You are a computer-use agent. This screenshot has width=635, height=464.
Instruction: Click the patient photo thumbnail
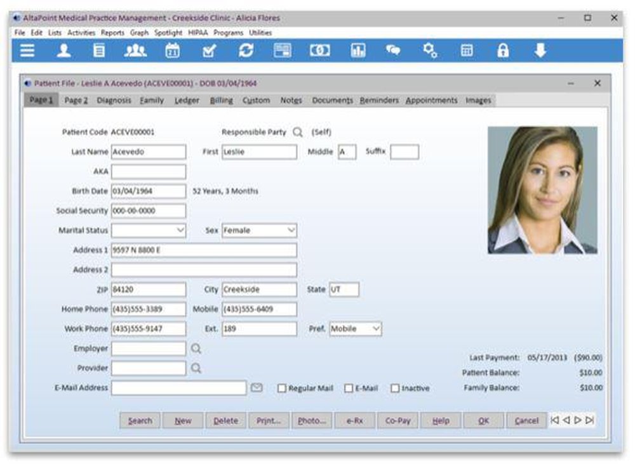(x=542, y=190)
